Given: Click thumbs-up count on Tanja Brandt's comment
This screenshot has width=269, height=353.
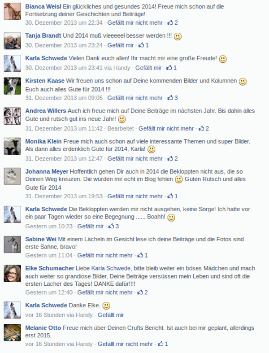Looking at the screenshot, I should click(143, 45).
